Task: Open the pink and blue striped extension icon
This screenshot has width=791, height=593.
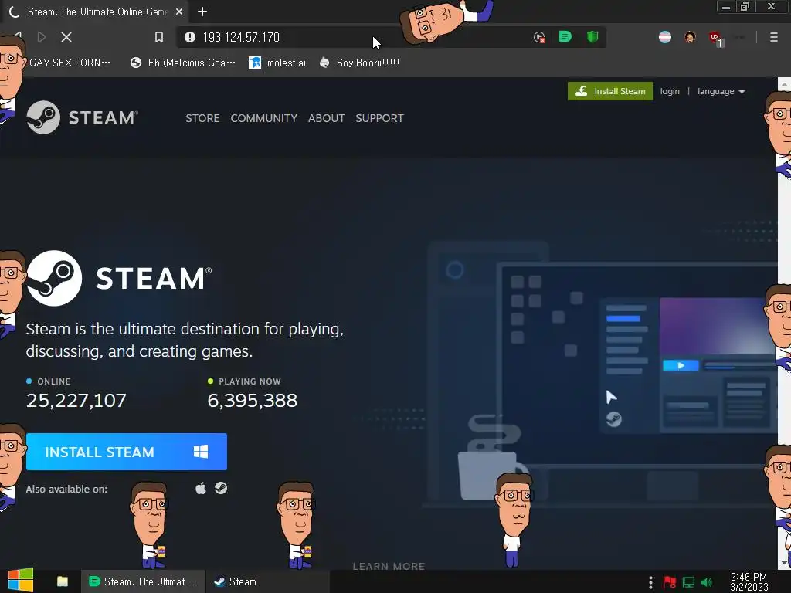Action: click(665, 37)
